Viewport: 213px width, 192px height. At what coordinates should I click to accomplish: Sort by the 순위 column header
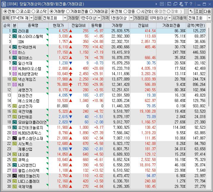click(7, 25)
